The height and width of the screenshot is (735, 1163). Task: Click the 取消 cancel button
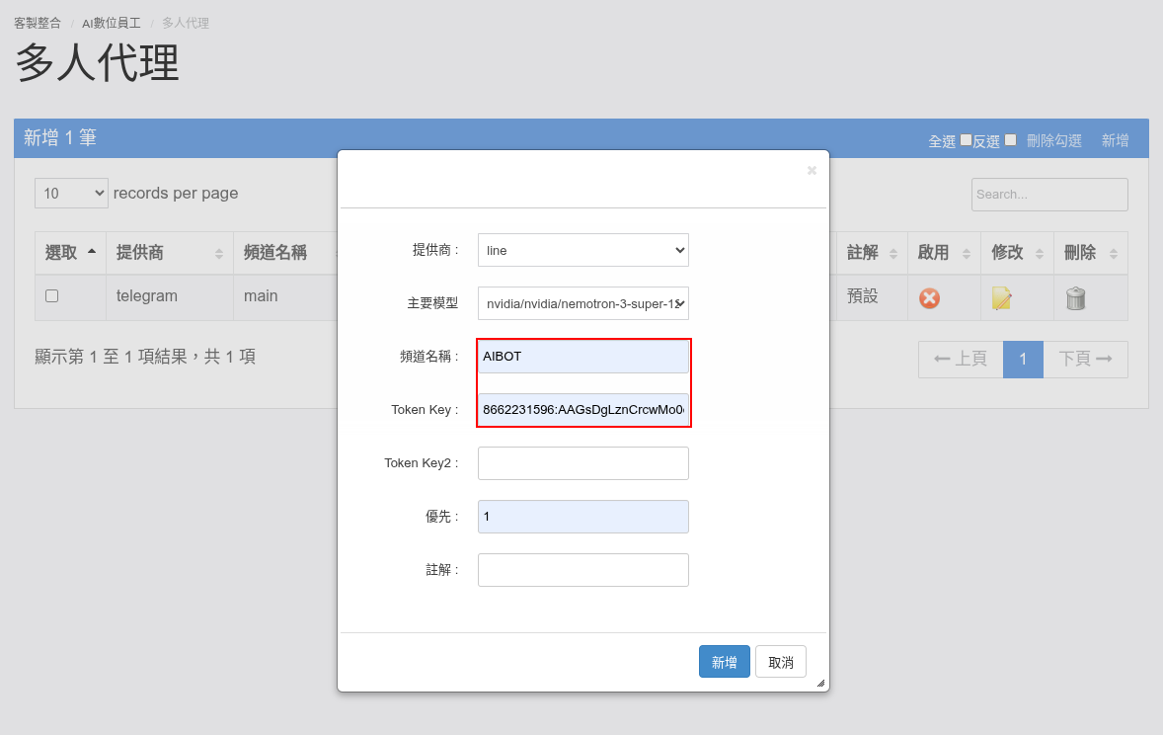point(780,662)
